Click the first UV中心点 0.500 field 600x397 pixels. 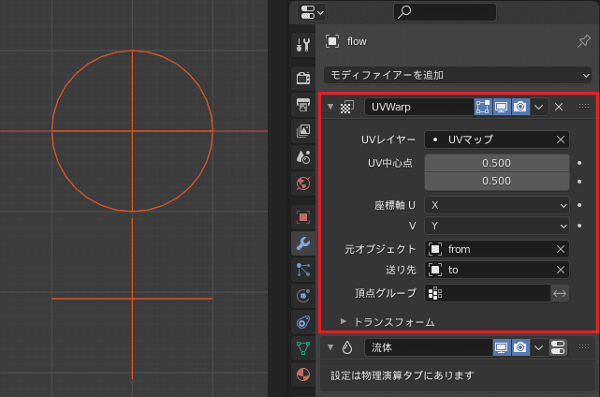point(497,163)
